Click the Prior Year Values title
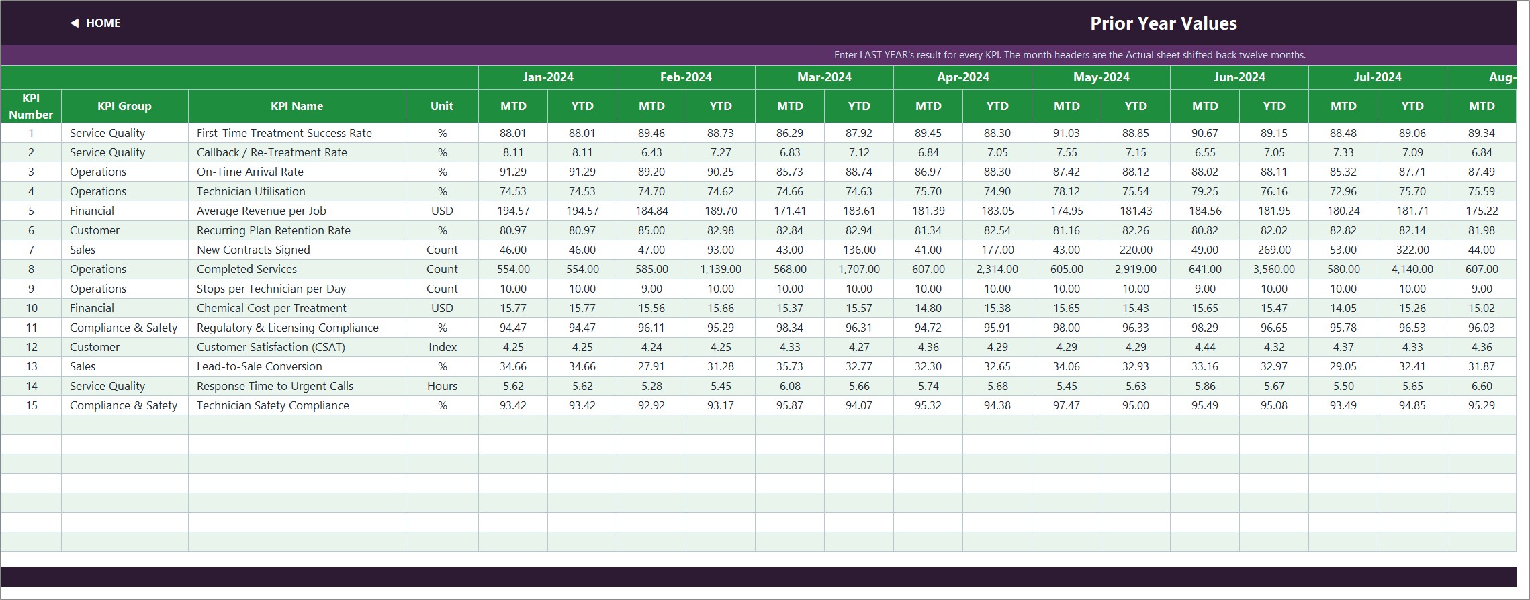This screenshot has height=600, width=1530. click(x=1163, y=23)
